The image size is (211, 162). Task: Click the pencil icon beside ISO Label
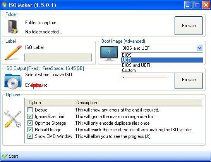pyautogui.click(x=13, y=52)
